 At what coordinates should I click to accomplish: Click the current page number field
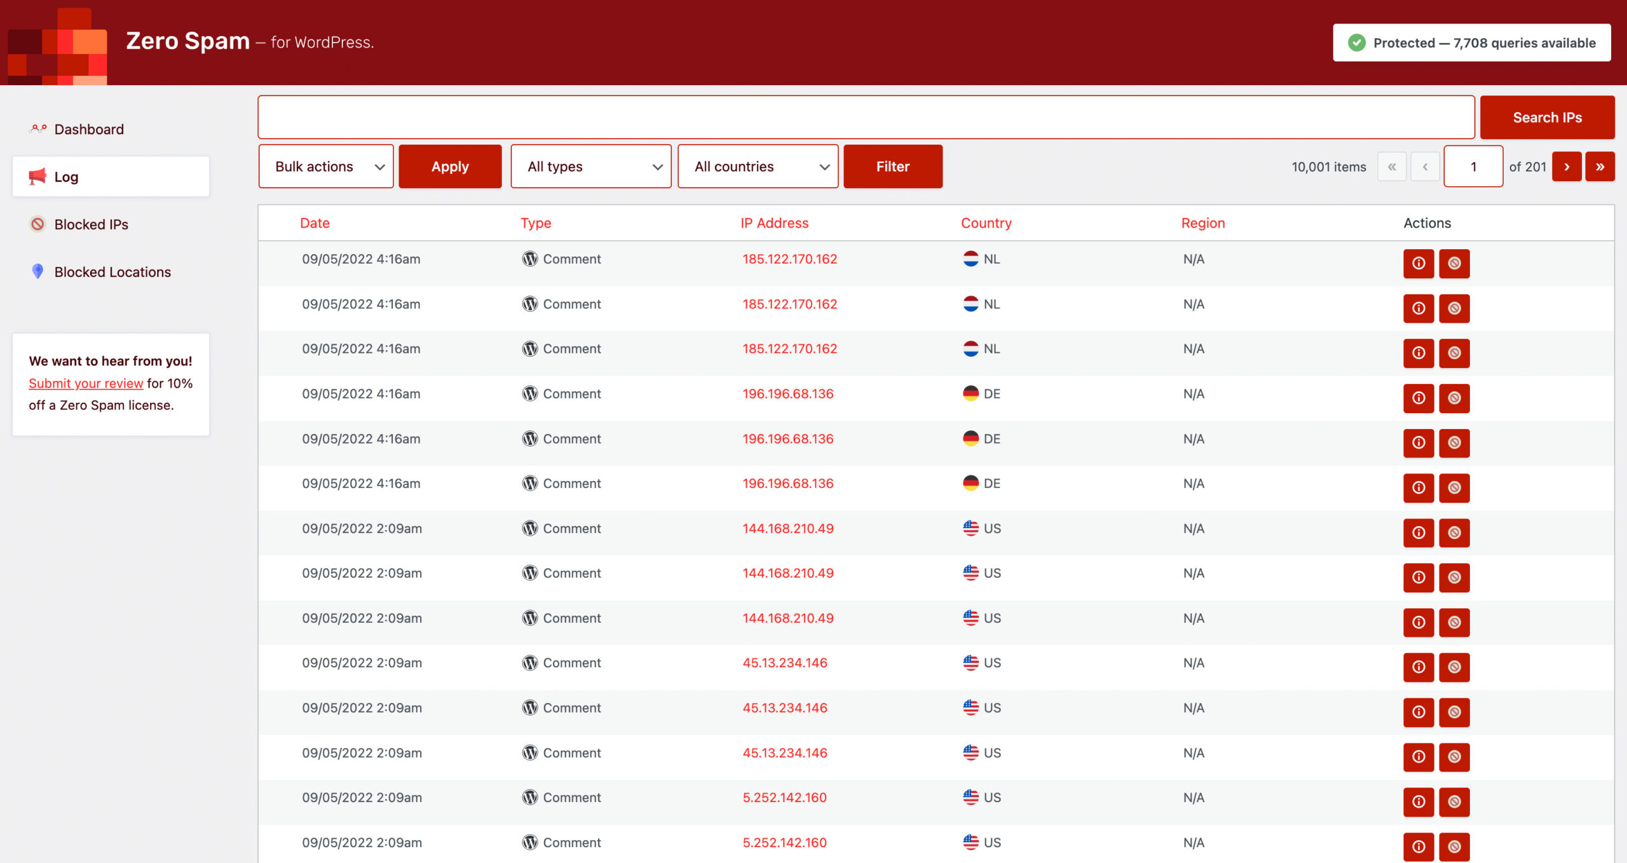(x=1473, y=166)
